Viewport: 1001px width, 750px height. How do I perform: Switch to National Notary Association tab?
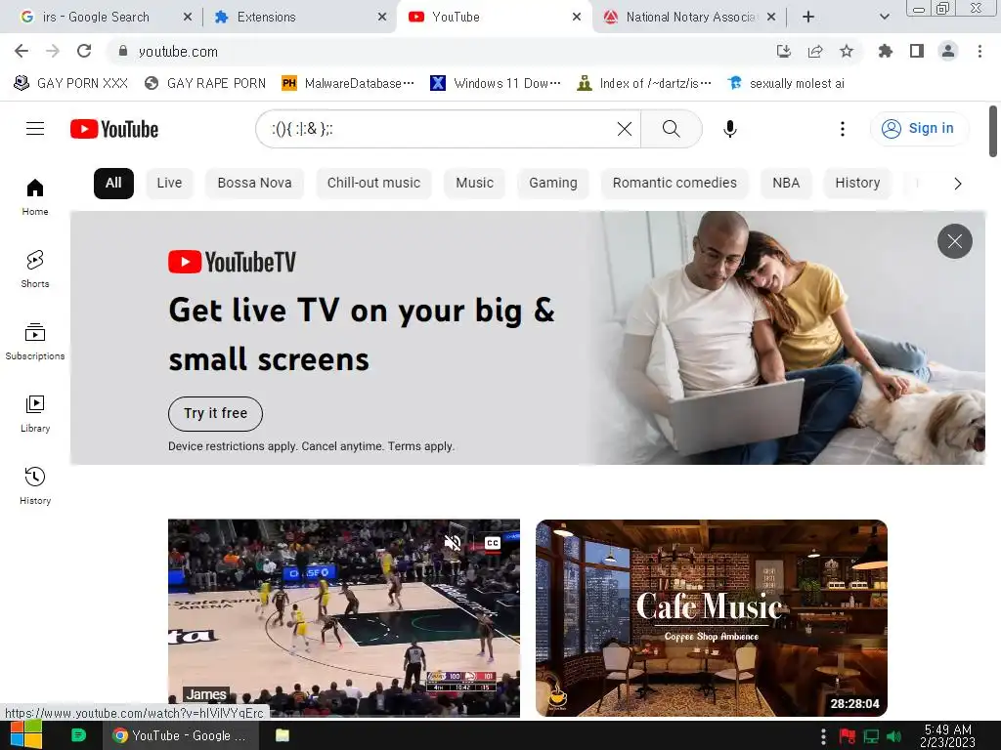point(691,17)
